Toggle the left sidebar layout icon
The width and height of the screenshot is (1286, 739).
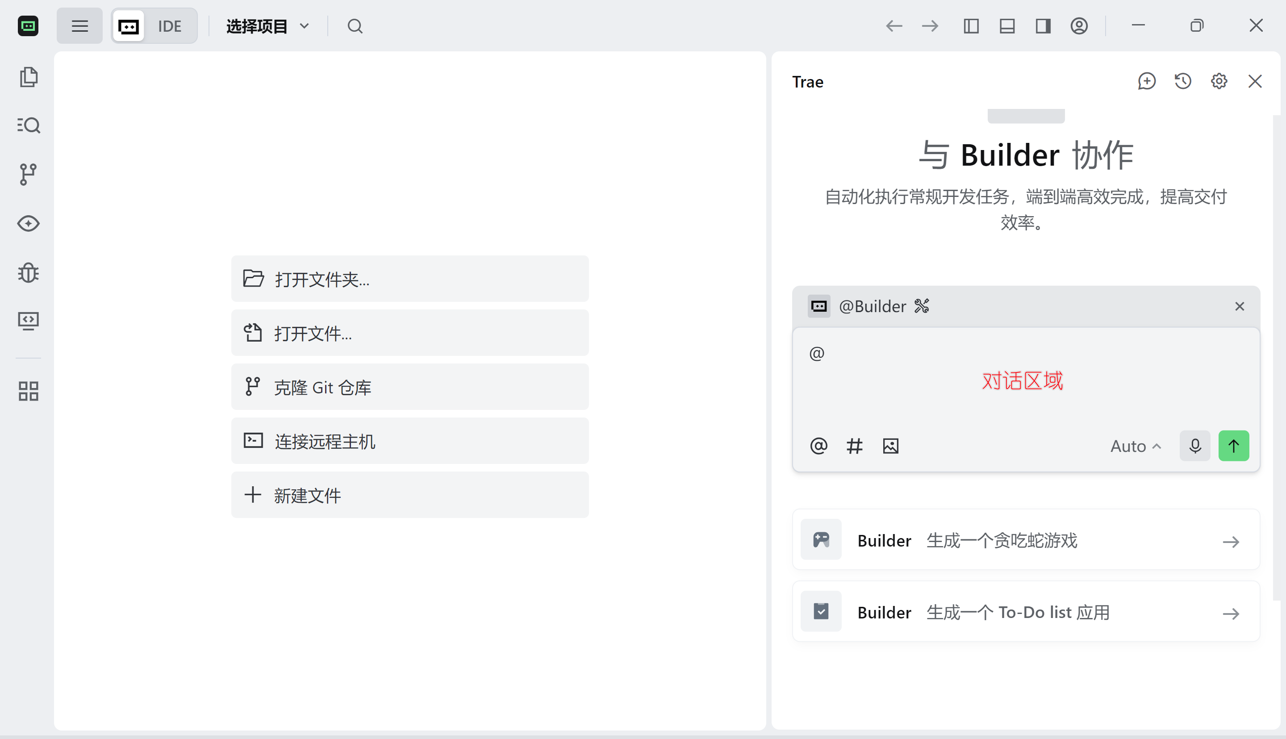coord(971,26)
